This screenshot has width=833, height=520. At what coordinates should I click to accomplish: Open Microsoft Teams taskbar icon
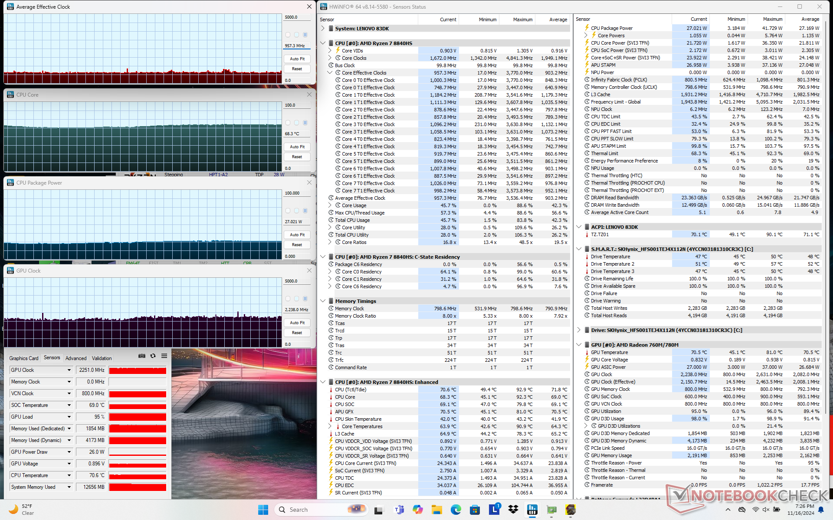(x=399, y=510)
